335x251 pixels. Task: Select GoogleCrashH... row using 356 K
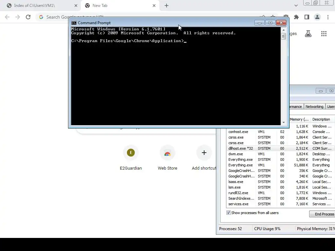coord(280,171)
